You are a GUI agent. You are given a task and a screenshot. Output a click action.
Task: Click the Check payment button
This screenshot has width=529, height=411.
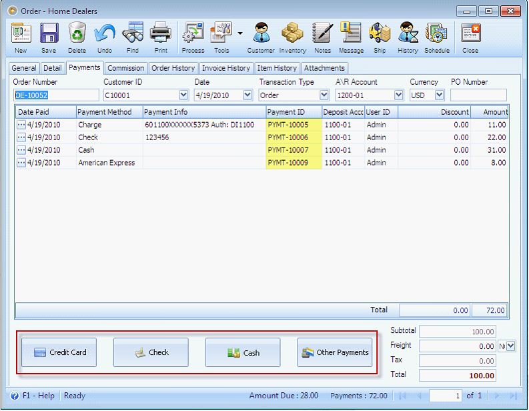[x=151, y=352]
